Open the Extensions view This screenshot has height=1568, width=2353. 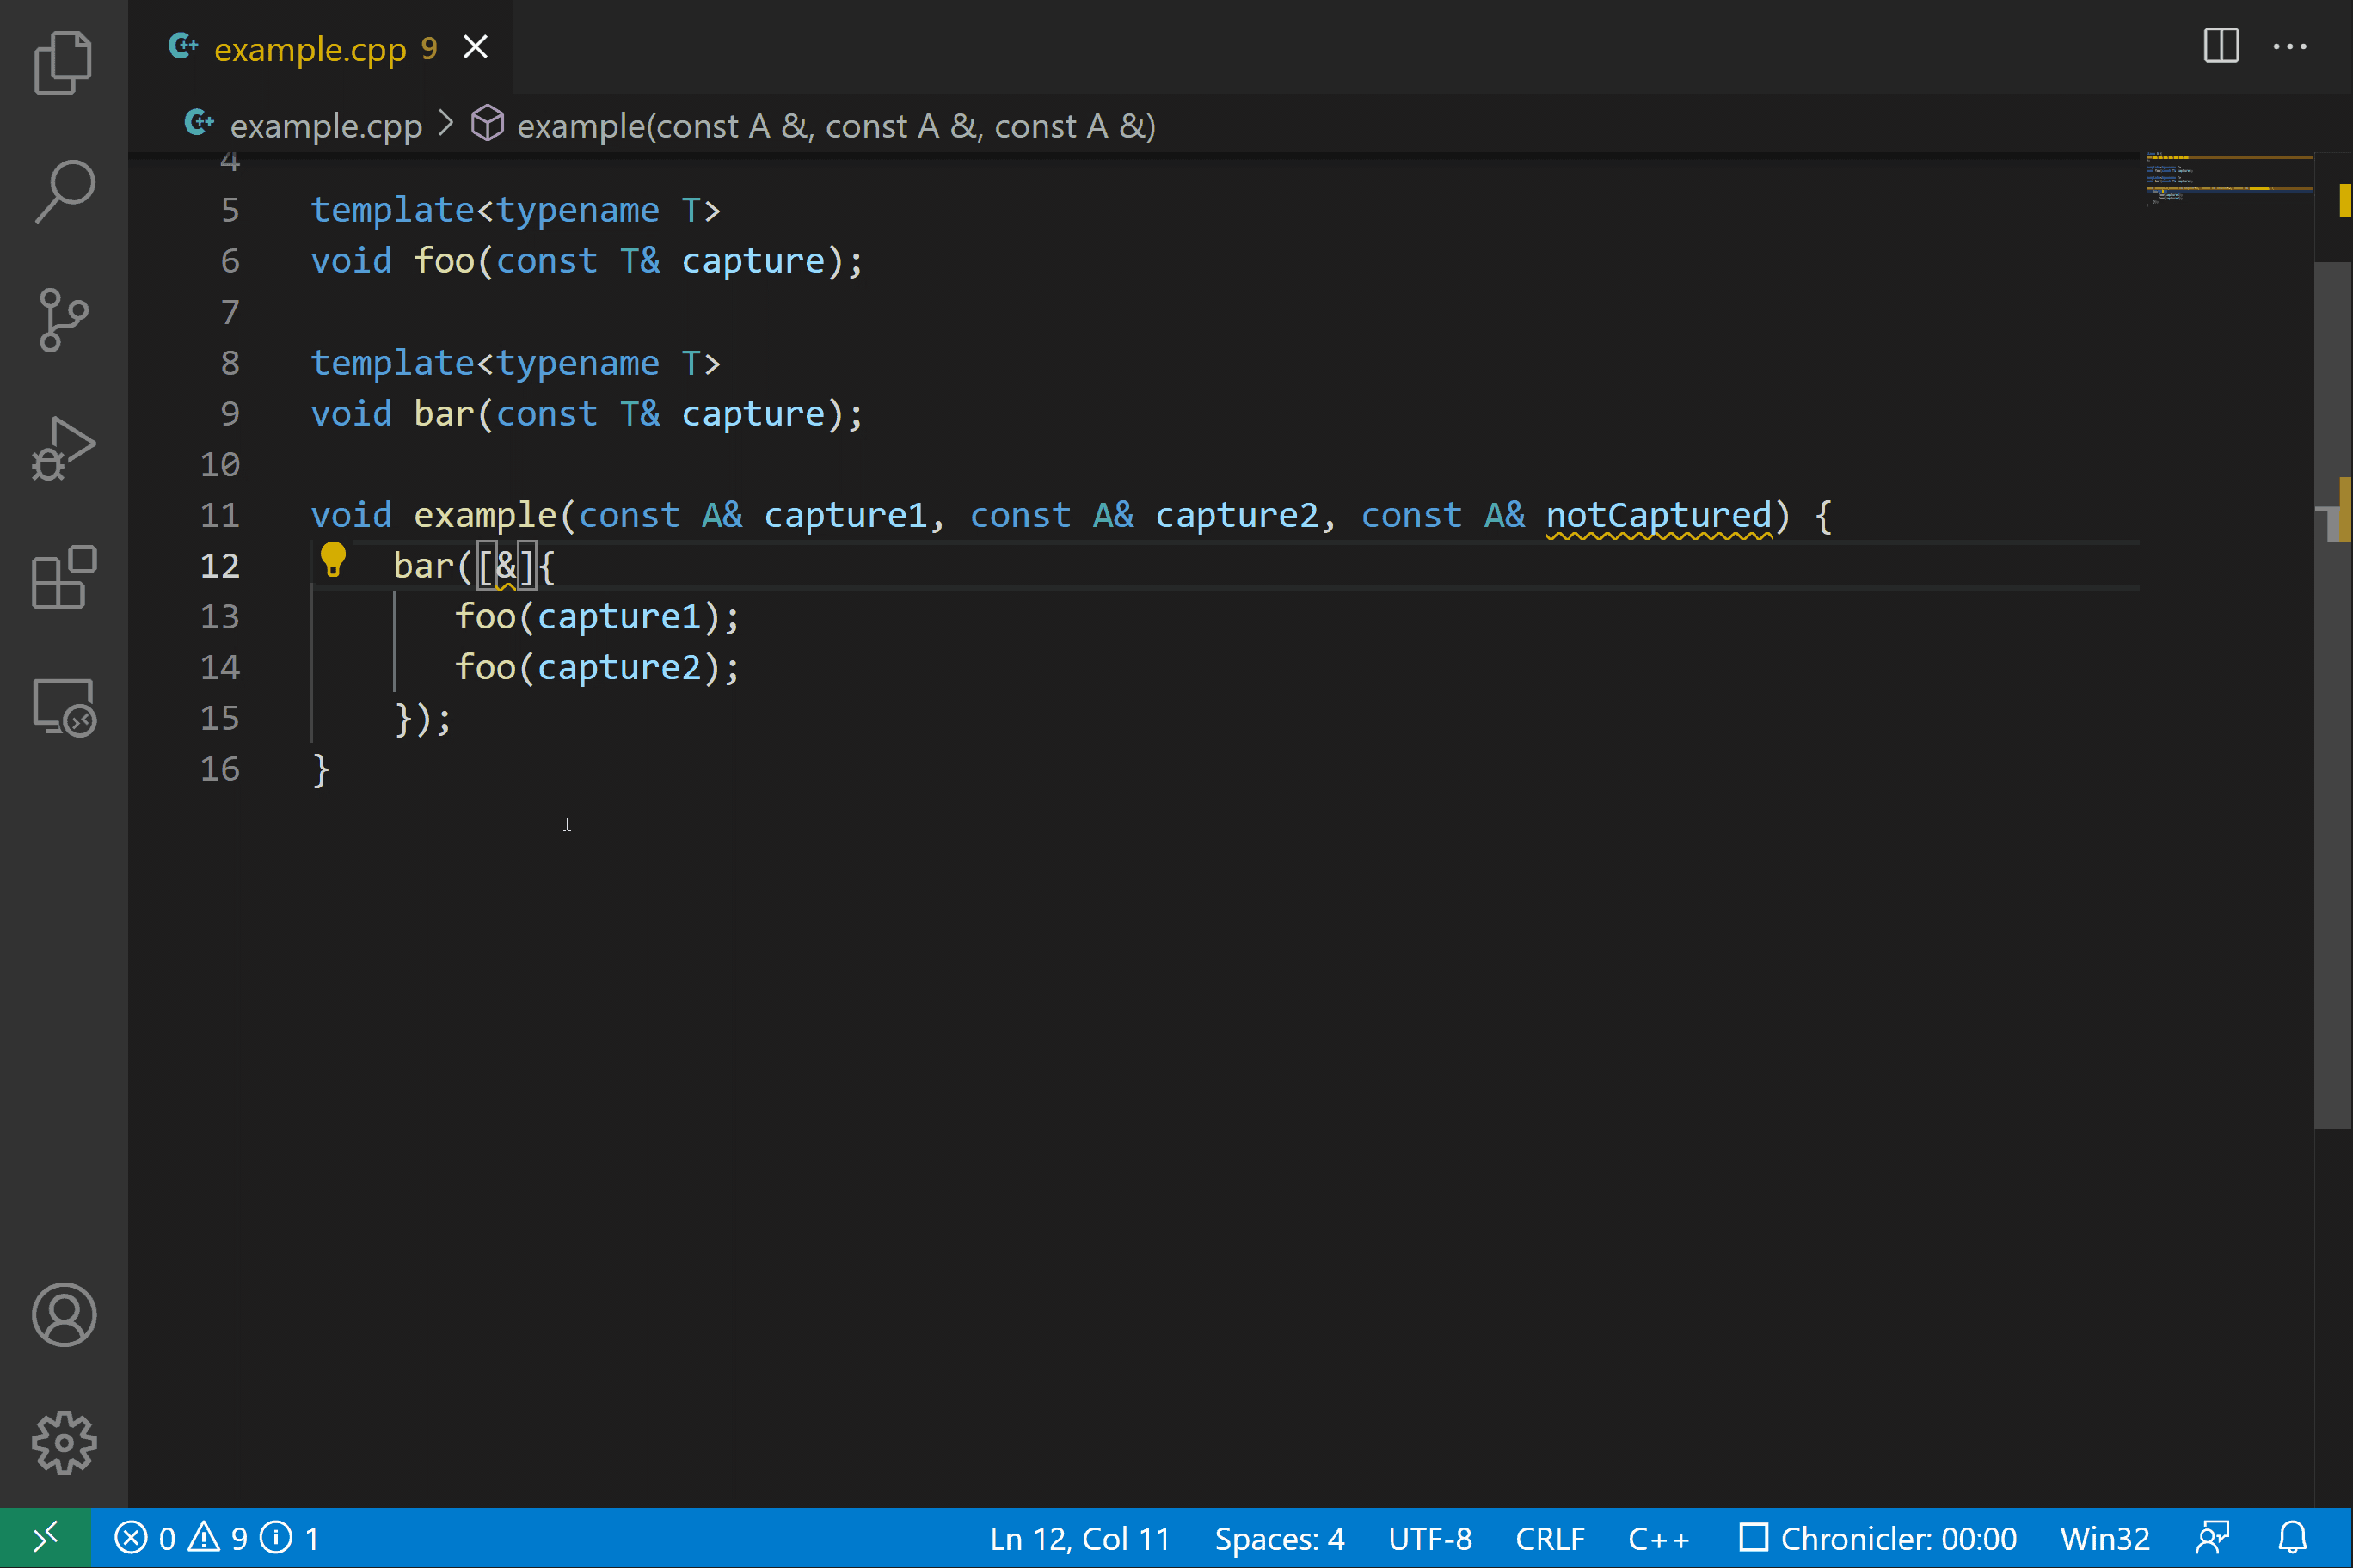[63, 578]
